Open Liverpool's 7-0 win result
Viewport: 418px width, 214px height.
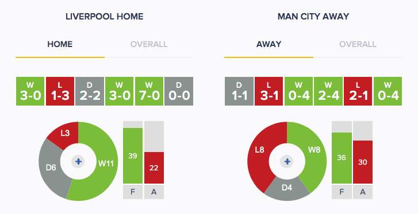(149, 91)
